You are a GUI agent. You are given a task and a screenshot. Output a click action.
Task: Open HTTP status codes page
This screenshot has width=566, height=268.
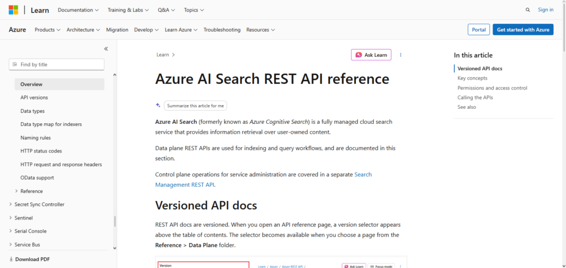(41, 151)
